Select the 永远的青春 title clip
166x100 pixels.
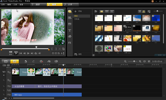23,86
